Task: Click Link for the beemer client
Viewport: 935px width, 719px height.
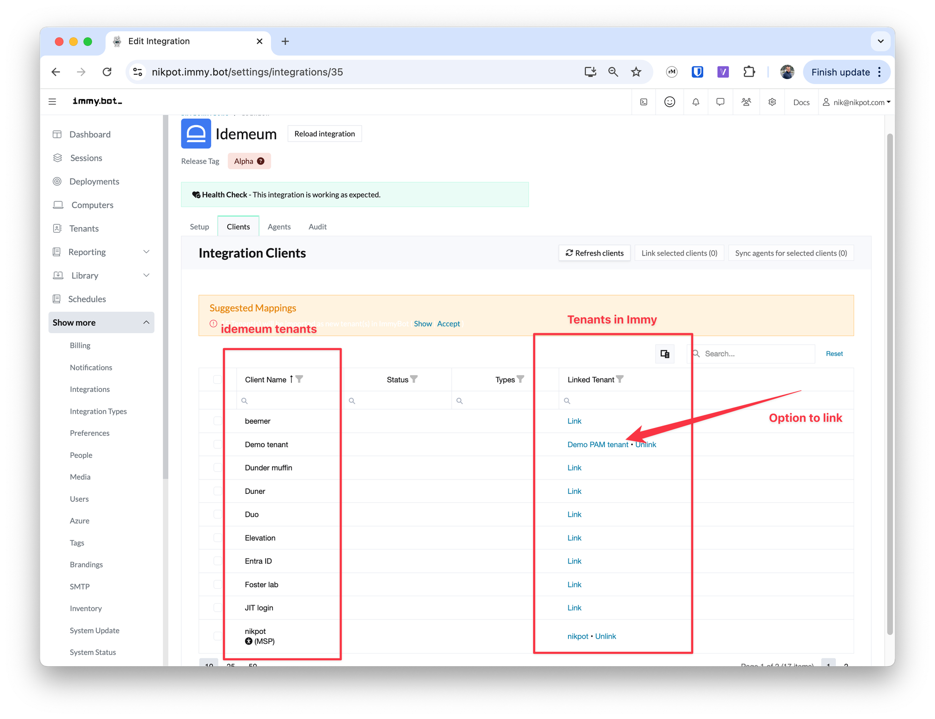Action: 574,421
